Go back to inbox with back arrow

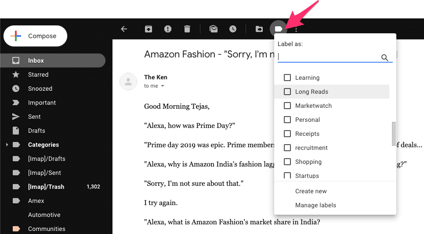[124, 29]
